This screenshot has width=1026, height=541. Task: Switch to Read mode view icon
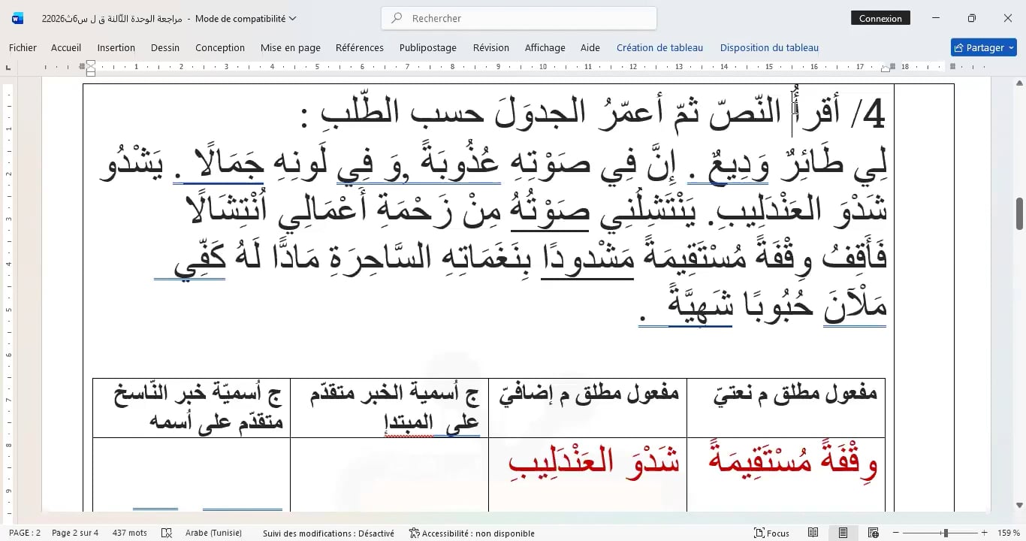point(813,533)
